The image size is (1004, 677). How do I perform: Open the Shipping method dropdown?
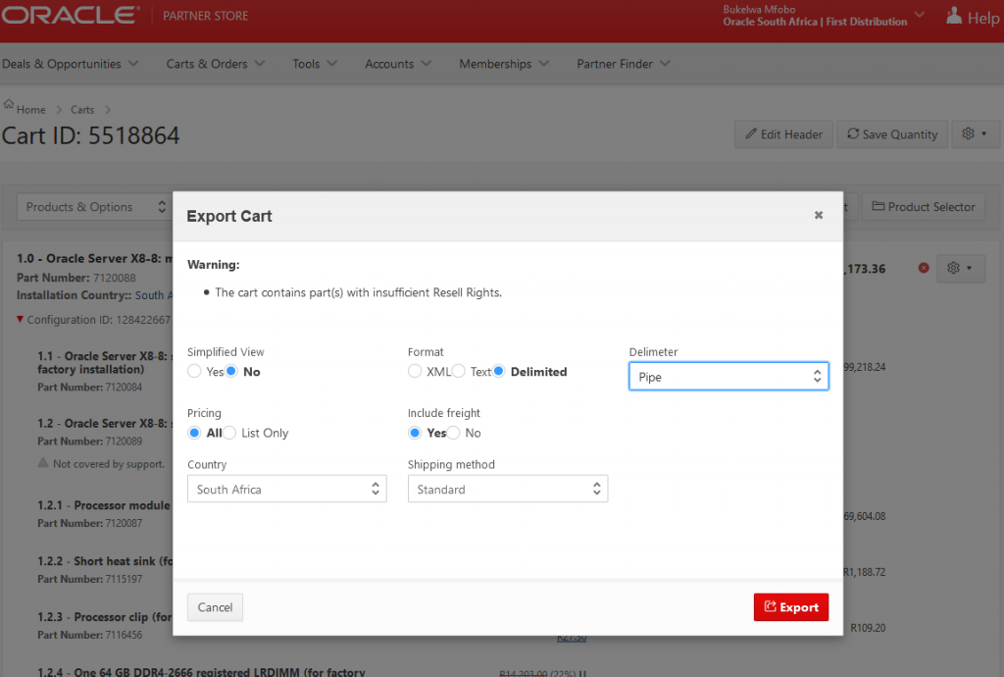pyautogui.click(x=507, y=490)
